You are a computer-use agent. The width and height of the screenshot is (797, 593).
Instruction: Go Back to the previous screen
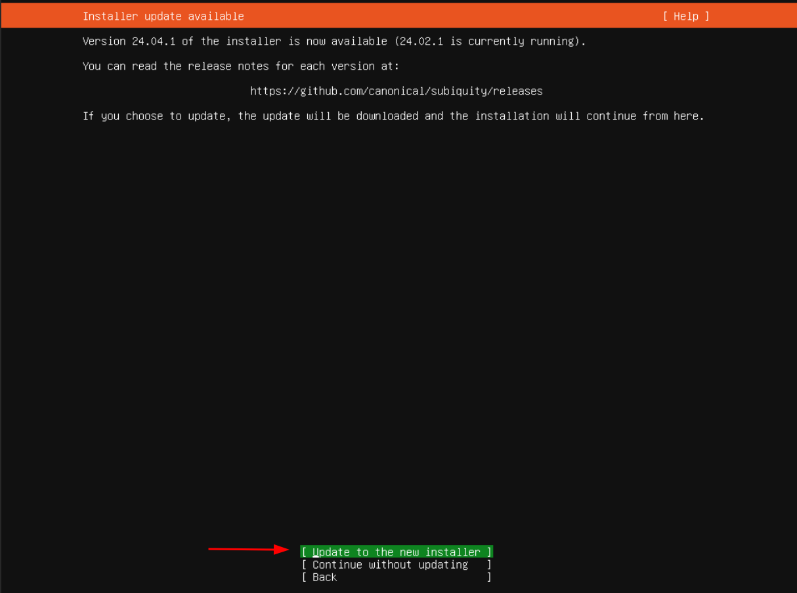tap(397, 577)
